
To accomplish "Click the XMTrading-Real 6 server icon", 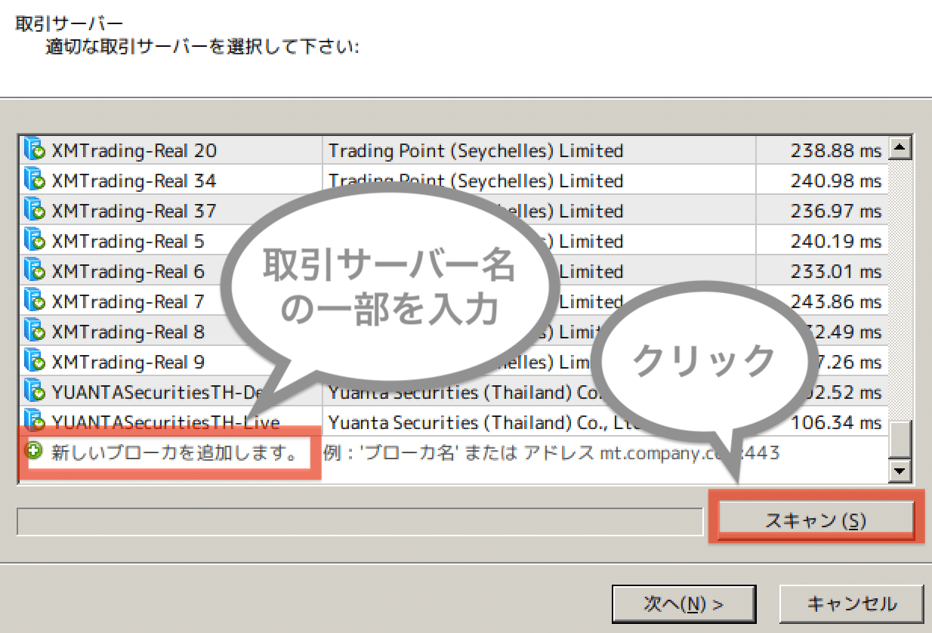I will pyautogui.click(x=35, y=270).
